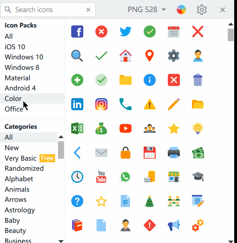Select the Christmas tree icon

tap(150, 201)
